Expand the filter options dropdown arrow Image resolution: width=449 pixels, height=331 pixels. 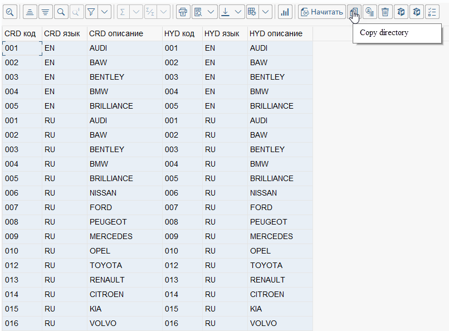coord(105,12)
